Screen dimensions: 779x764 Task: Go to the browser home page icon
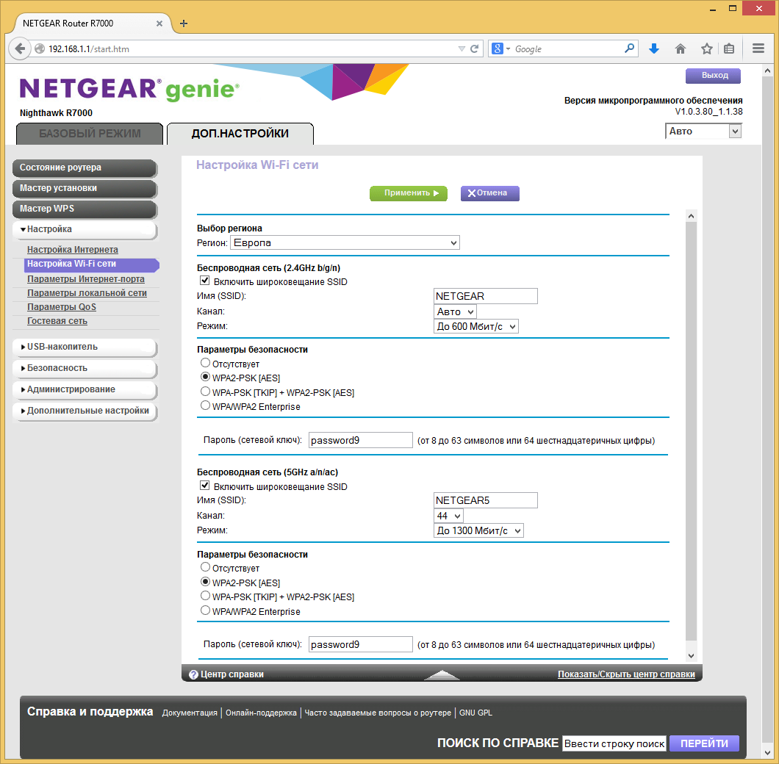pyautogui.click(x=680, y=48)
